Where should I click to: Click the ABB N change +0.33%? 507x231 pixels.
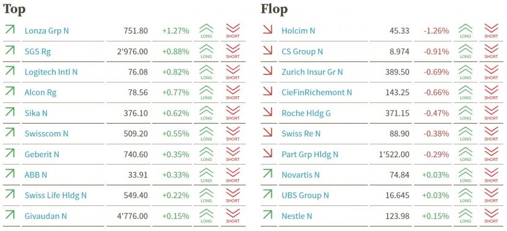click(x=175, y=175)
